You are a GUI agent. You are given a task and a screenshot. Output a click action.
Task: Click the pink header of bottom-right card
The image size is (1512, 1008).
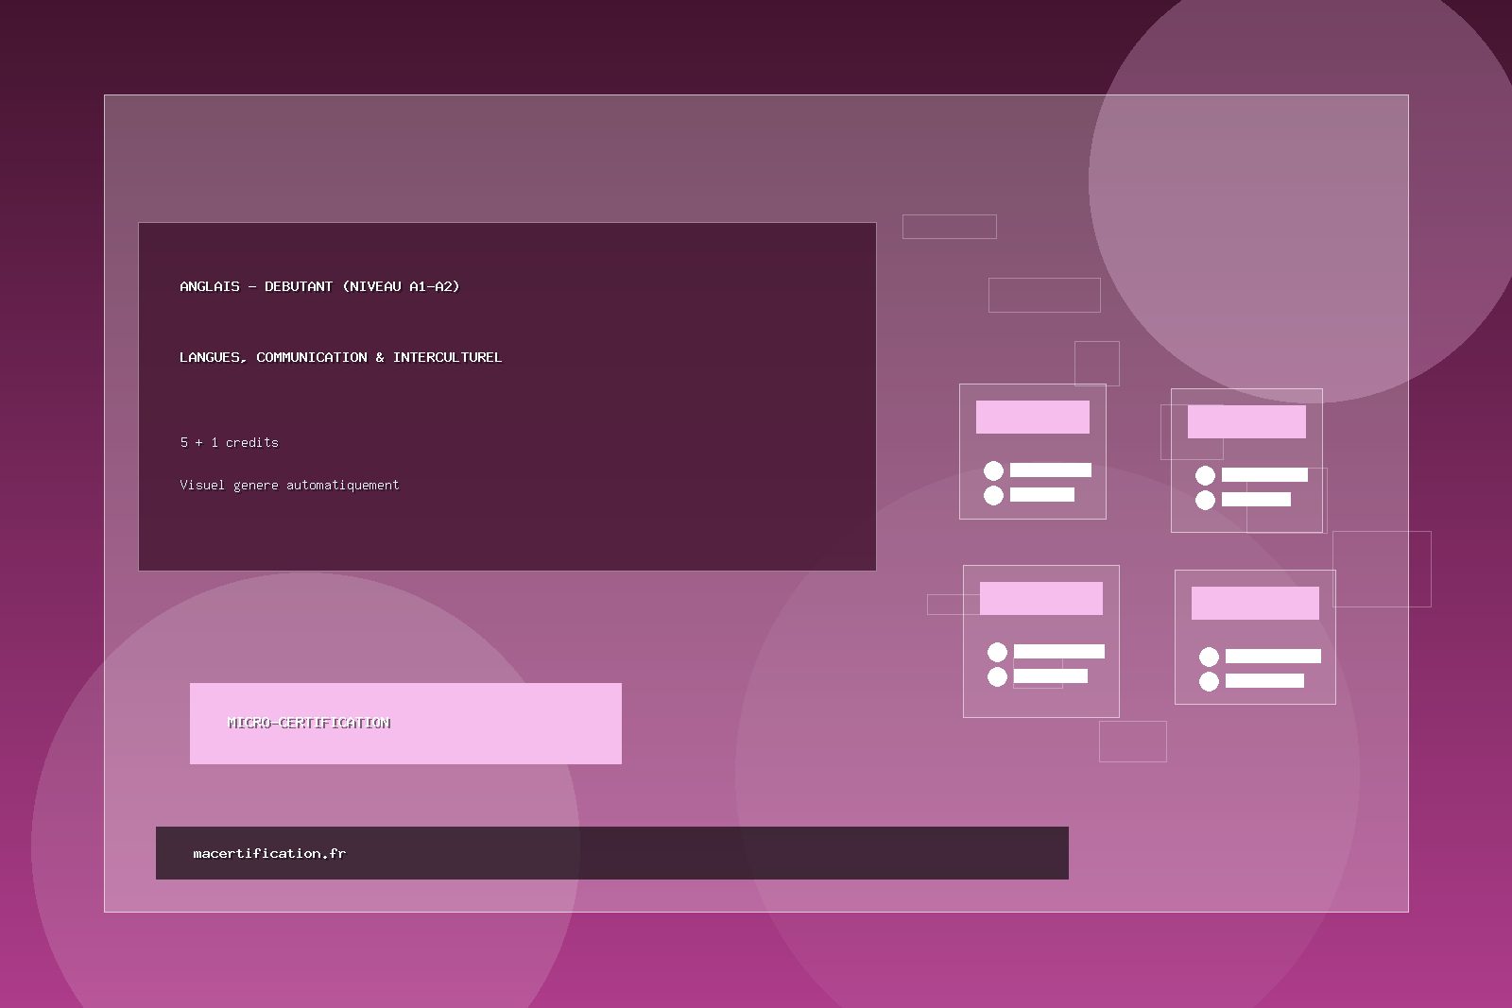pos(1255,603)
